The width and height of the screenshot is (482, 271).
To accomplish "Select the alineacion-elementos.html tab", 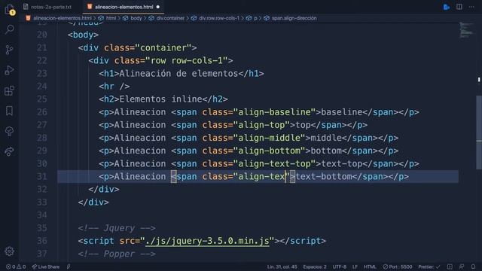I will (124, 7).
